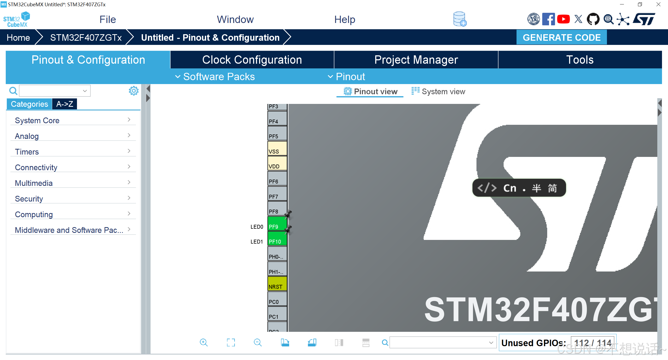Switch to Clock Configuration tab
The width and height of the screenshot is (668, 360).
coord(252,60)
